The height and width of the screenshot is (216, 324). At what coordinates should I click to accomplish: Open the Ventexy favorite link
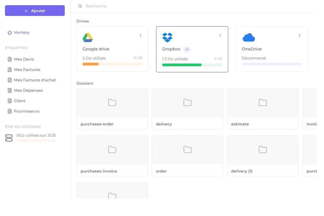pyautogui.click(x=22, y=33)
